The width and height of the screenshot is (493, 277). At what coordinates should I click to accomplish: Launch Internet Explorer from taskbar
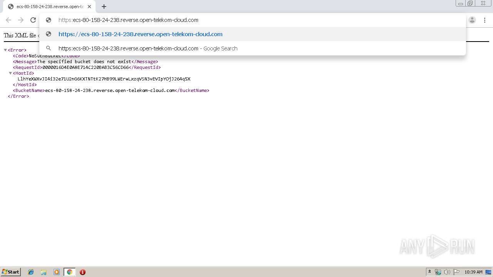point(31,272)
